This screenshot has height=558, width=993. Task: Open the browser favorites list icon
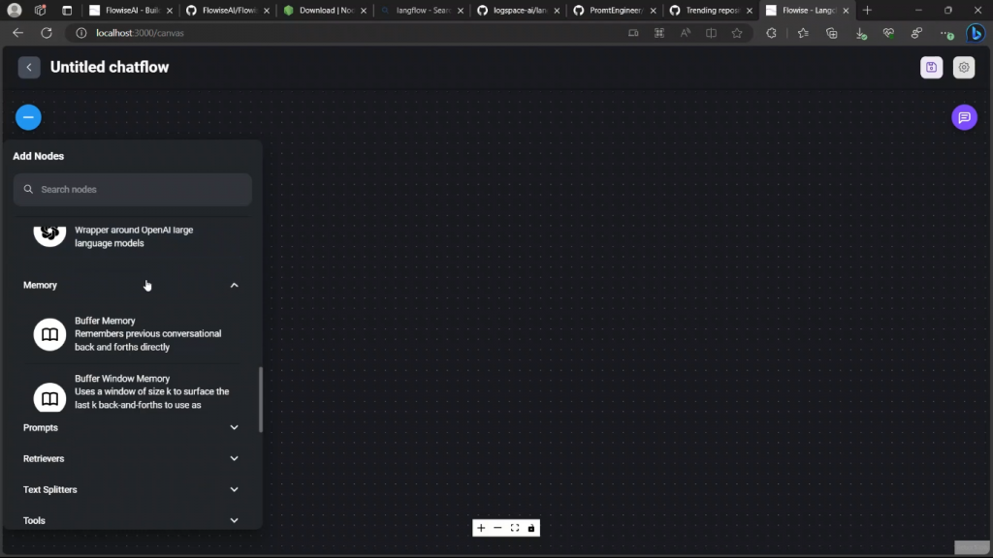click(x=802, y=33)
